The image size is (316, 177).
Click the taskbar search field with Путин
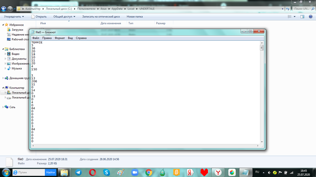tap(28, 172)
